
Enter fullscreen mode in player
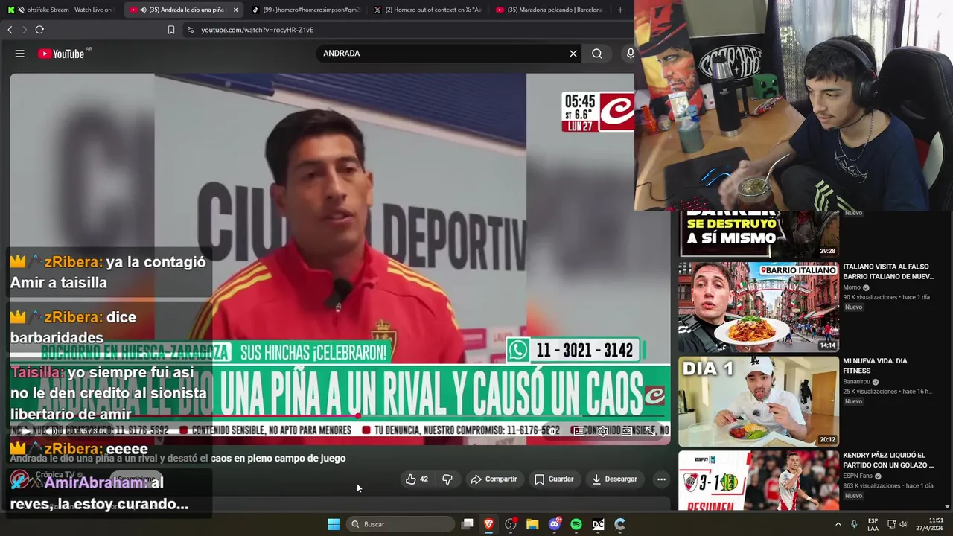point(651,431)
